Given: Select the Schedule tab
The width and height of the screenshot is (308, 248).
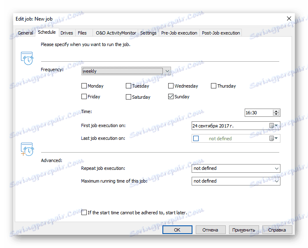Looking at the screenshot, I should click(x=47, y=32).
